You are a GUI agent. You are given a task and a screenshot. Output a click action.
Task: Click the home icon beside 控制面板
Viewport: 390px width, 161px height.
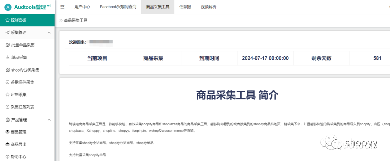point(8,20)
